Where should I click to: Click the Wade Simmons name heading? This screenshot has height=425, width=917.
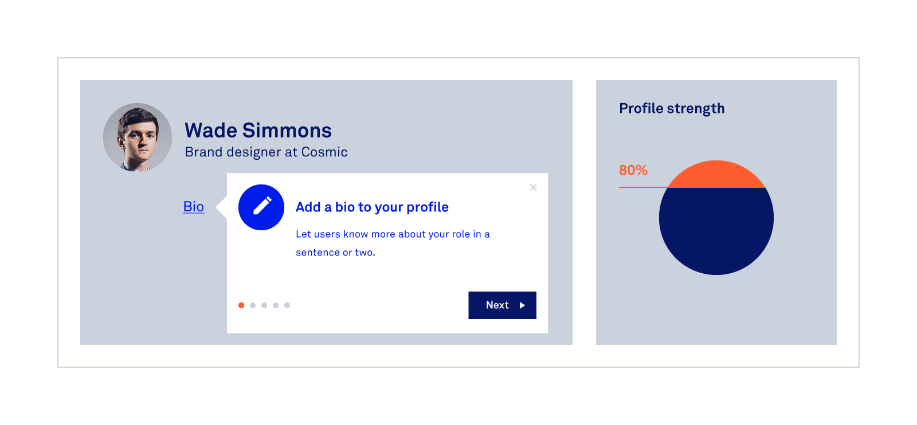[x=258, y=131]
